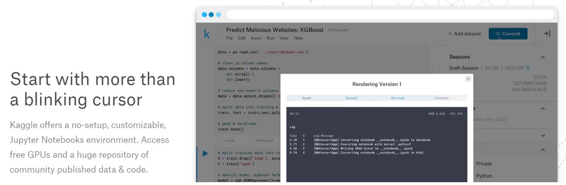Collapse the Sessions panel chevron
Screen dimensions: 566x185
click(x=543, y=57)
